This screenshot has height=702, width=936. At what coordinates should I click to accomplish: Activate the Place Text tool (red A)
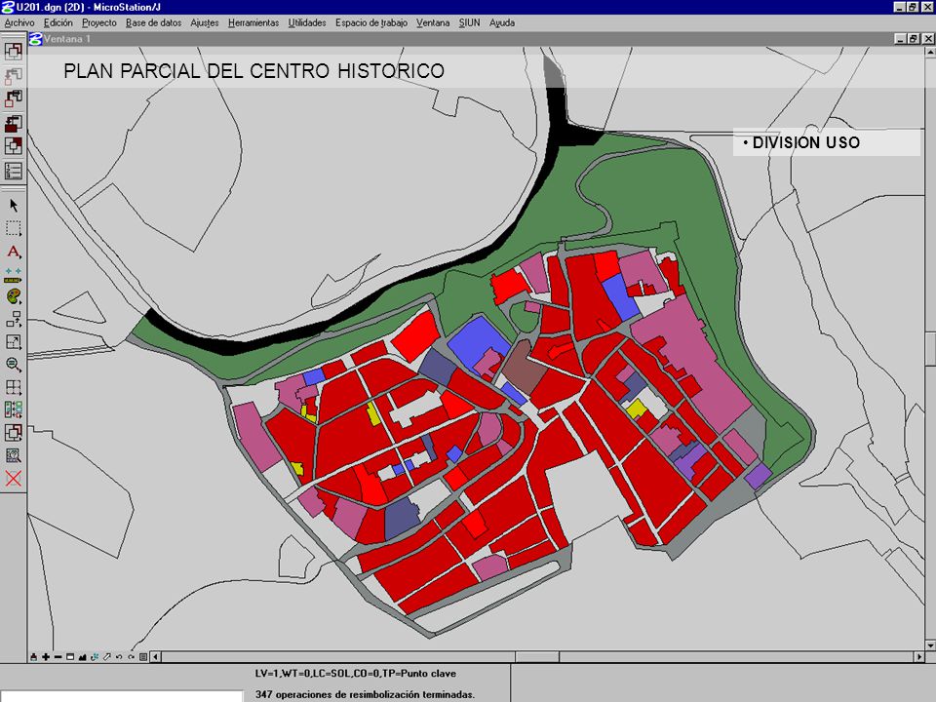tap(13, 252)
